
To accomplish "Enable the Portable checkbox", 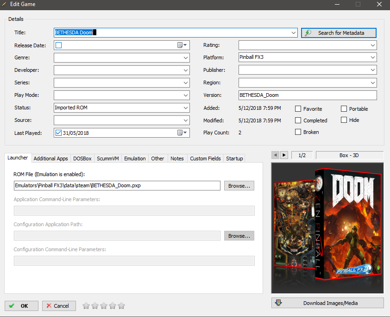I will [344, 109].
